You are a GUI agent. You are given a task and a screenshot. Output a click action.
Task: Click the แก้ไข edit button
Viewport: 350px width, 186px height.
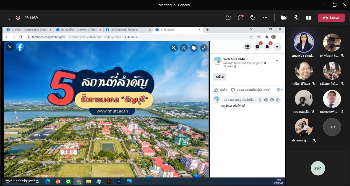click(220, 77)
